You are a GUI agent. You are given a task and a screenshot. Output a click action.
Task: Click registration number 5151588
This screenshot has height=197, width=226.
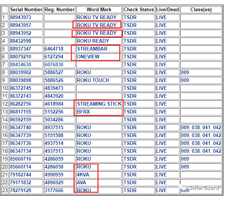pyautogui.click(x=54, y=135)
